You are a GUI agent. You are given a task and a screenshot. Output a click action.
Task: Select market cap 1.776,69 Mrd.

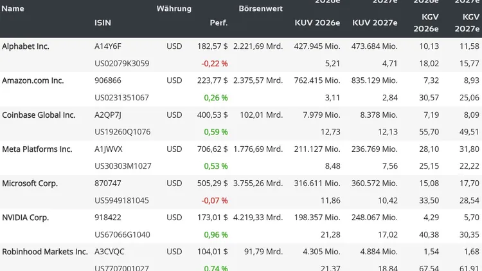pyautogui.click(x=258, y=149)
